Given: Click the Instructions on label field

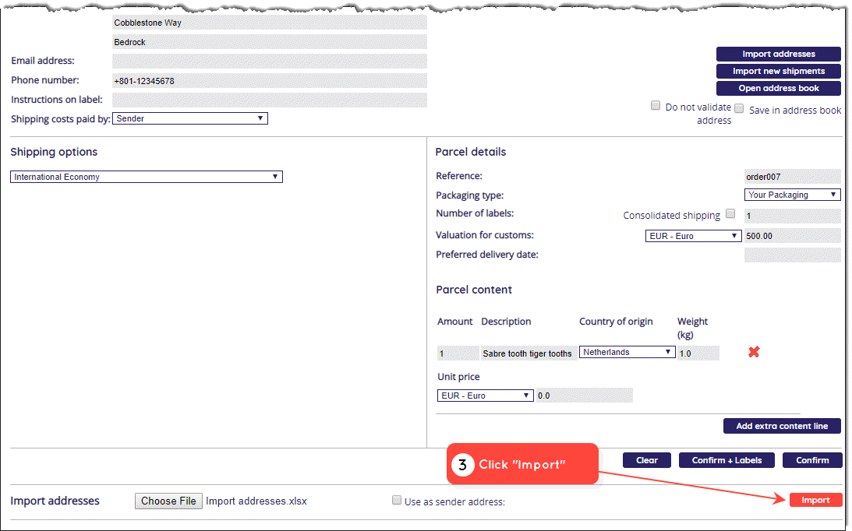Looking at the screenshot, I should click(x=270, y=100).
